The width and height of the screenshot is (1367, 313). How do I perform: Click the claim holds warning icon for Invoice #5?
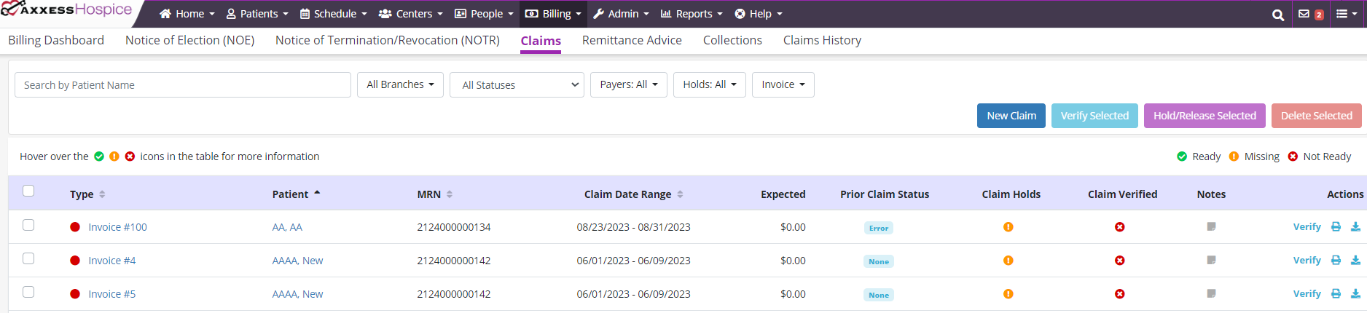tap(1008, 294)
